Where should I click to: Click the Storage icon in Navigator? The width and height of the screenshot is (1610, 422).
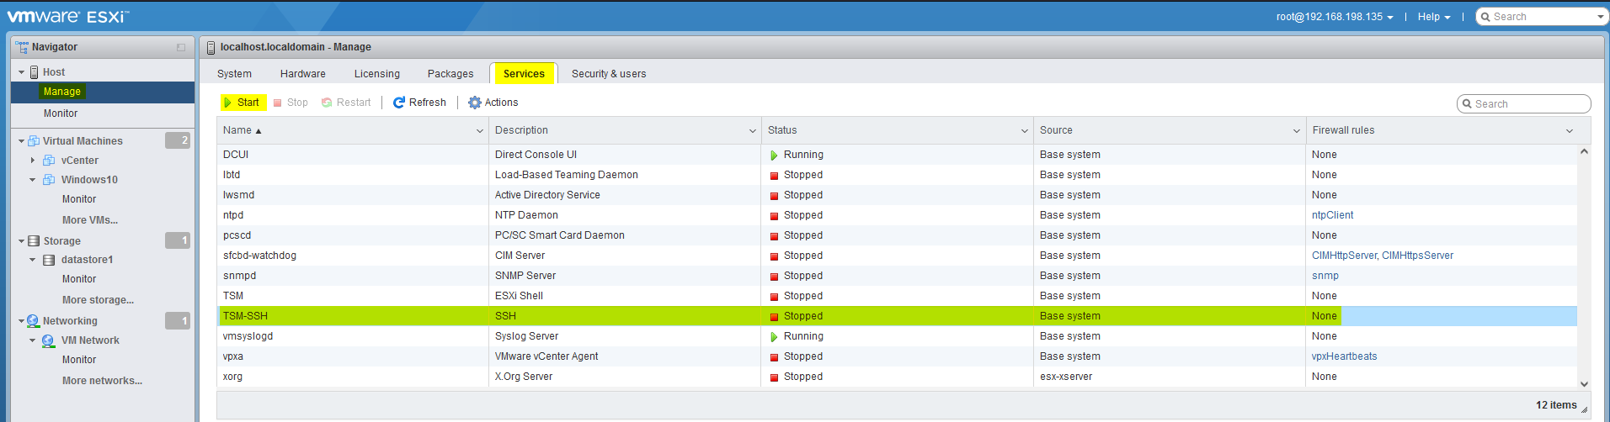click(x=34, y=241)
